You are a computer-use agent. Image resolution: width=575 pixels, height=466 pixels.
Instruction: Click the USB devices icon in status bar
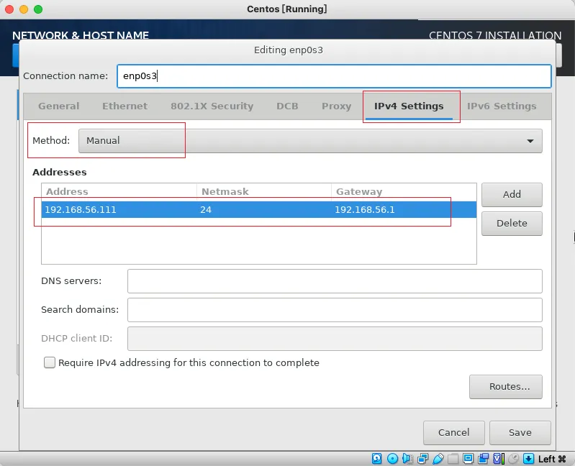tap(438, 459)
